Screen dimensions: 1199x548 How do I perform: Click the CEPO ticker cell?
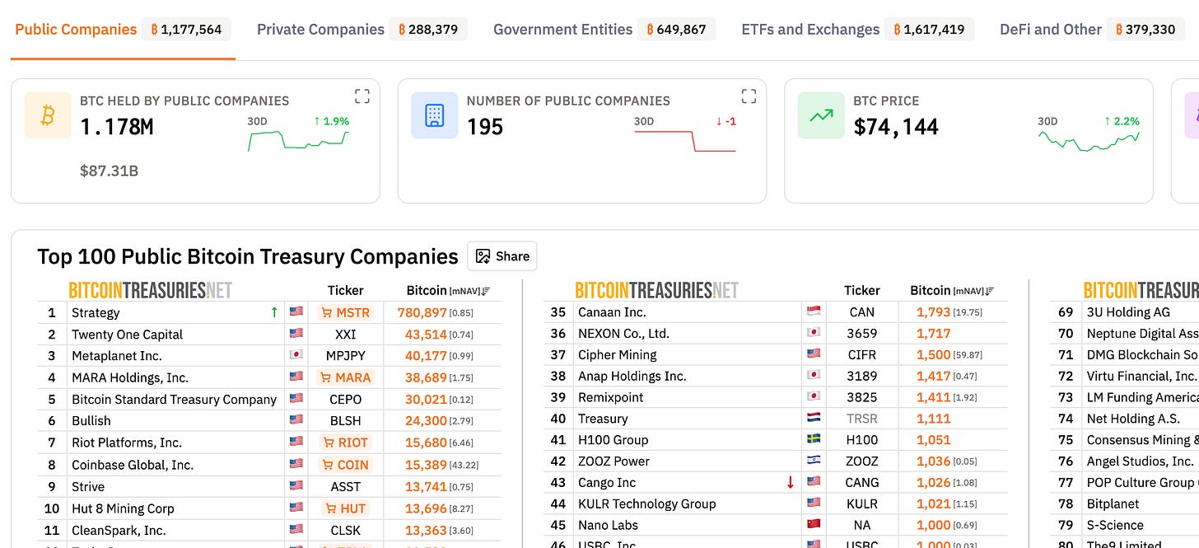click(x=346, y=400)
